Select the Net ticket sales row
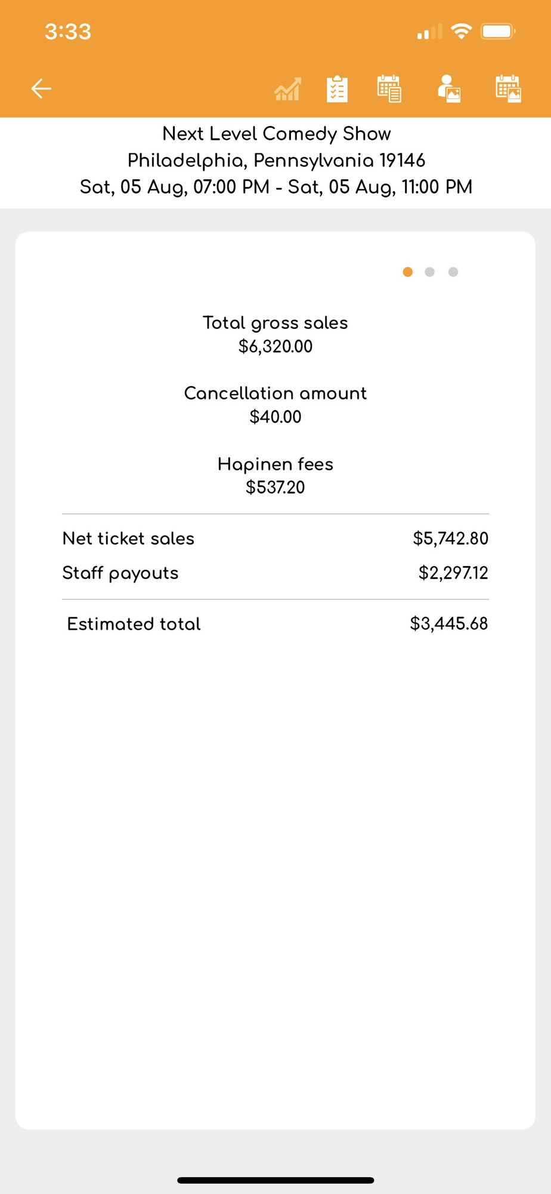 tap(275, 538)
